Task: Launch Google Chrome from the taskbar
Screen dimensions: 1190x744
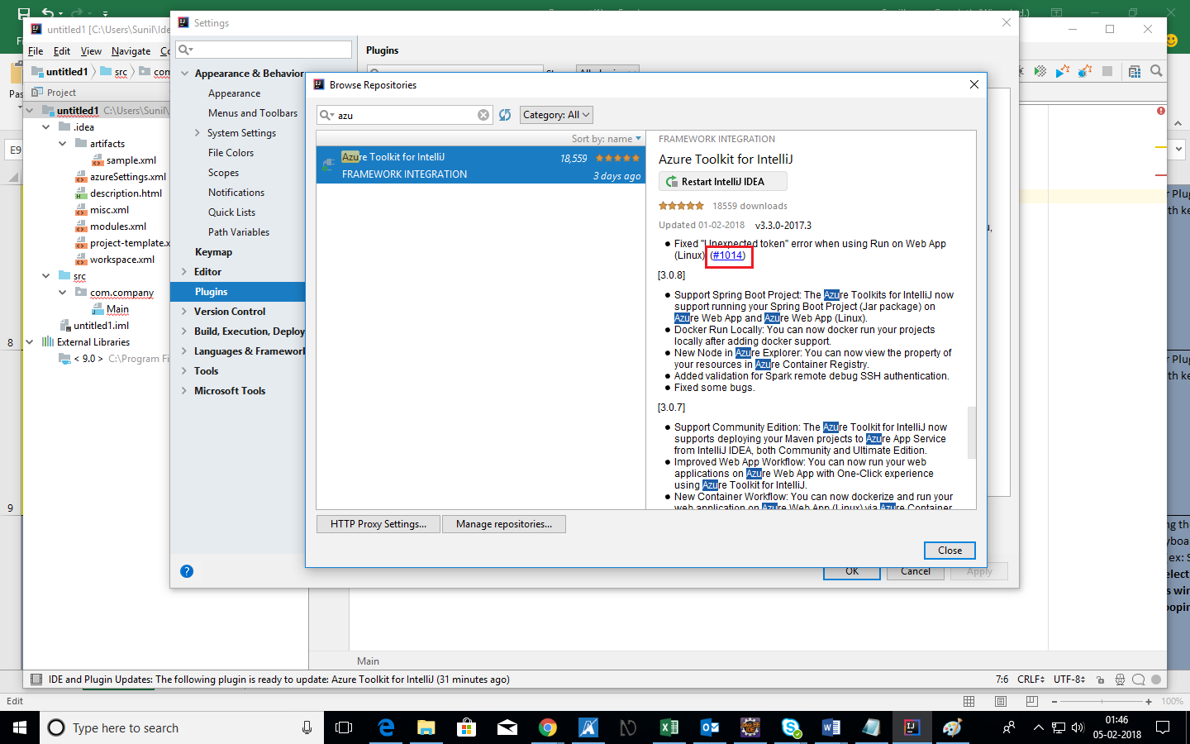Action: [x=547, y=727]
